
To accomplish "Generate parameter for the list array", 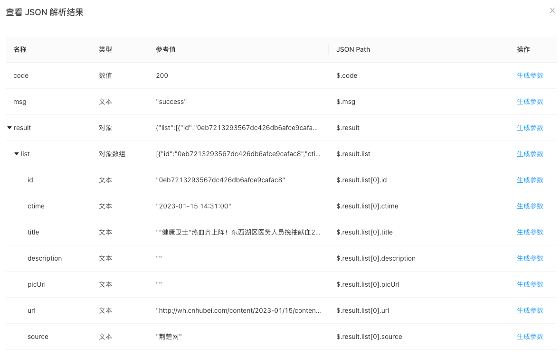I will point(530,154).
